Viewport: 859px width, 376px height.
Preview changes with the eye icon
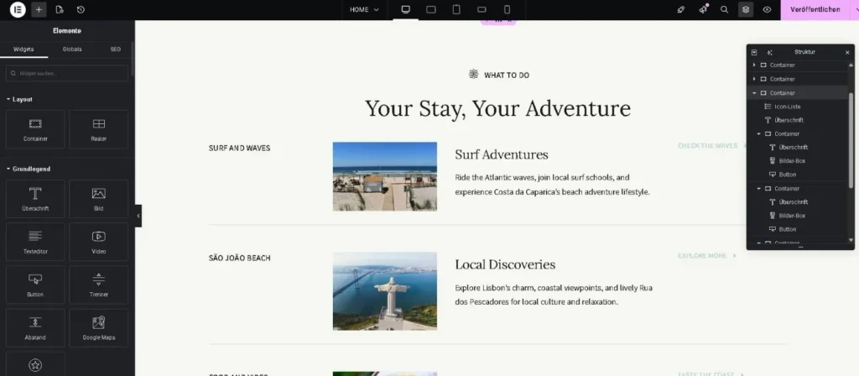coord(767,9)
